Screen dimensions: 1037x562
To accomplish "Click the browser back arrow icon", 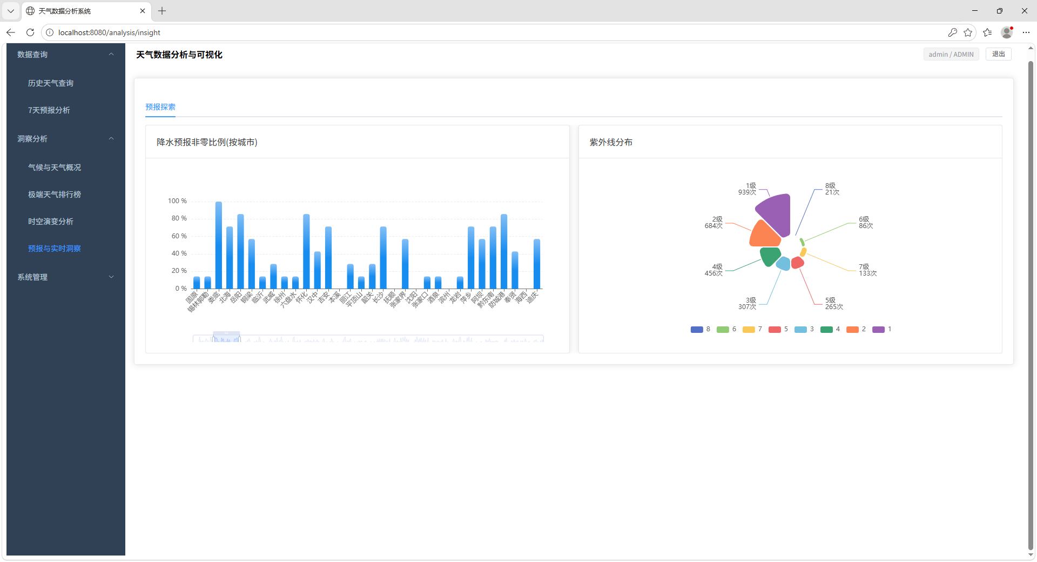I will (x=11, y=32).
